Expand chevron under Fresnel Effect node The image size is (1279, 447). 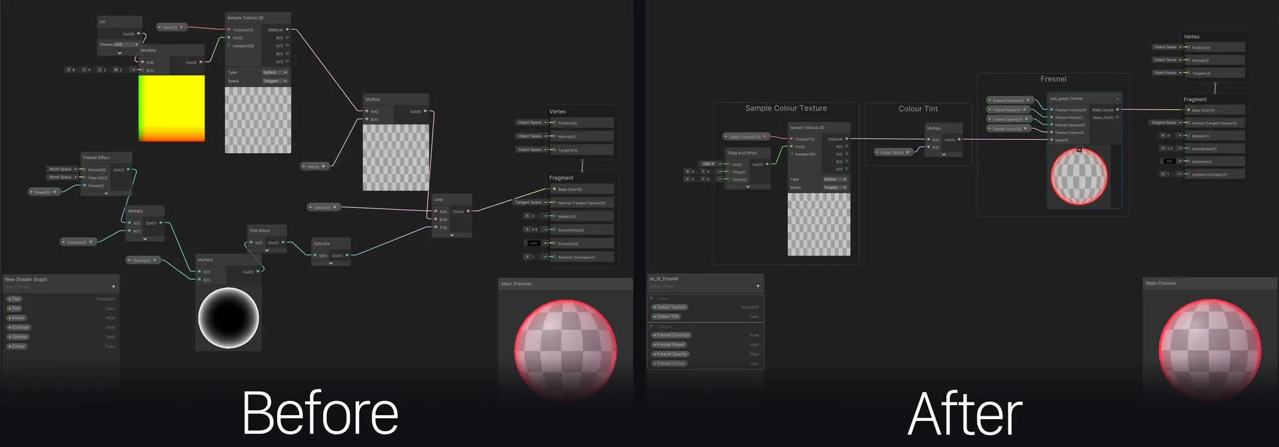point(106,193)
